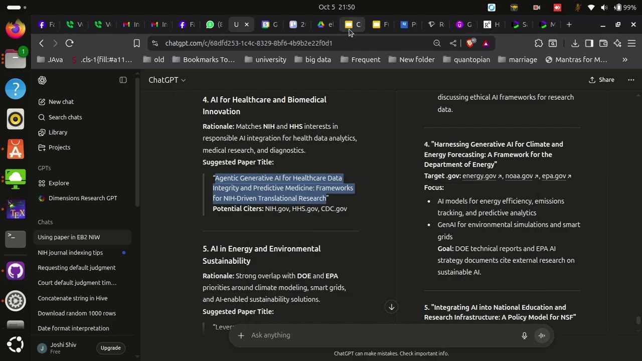Open the browser main hamburger menu

(x=631, y=44)
